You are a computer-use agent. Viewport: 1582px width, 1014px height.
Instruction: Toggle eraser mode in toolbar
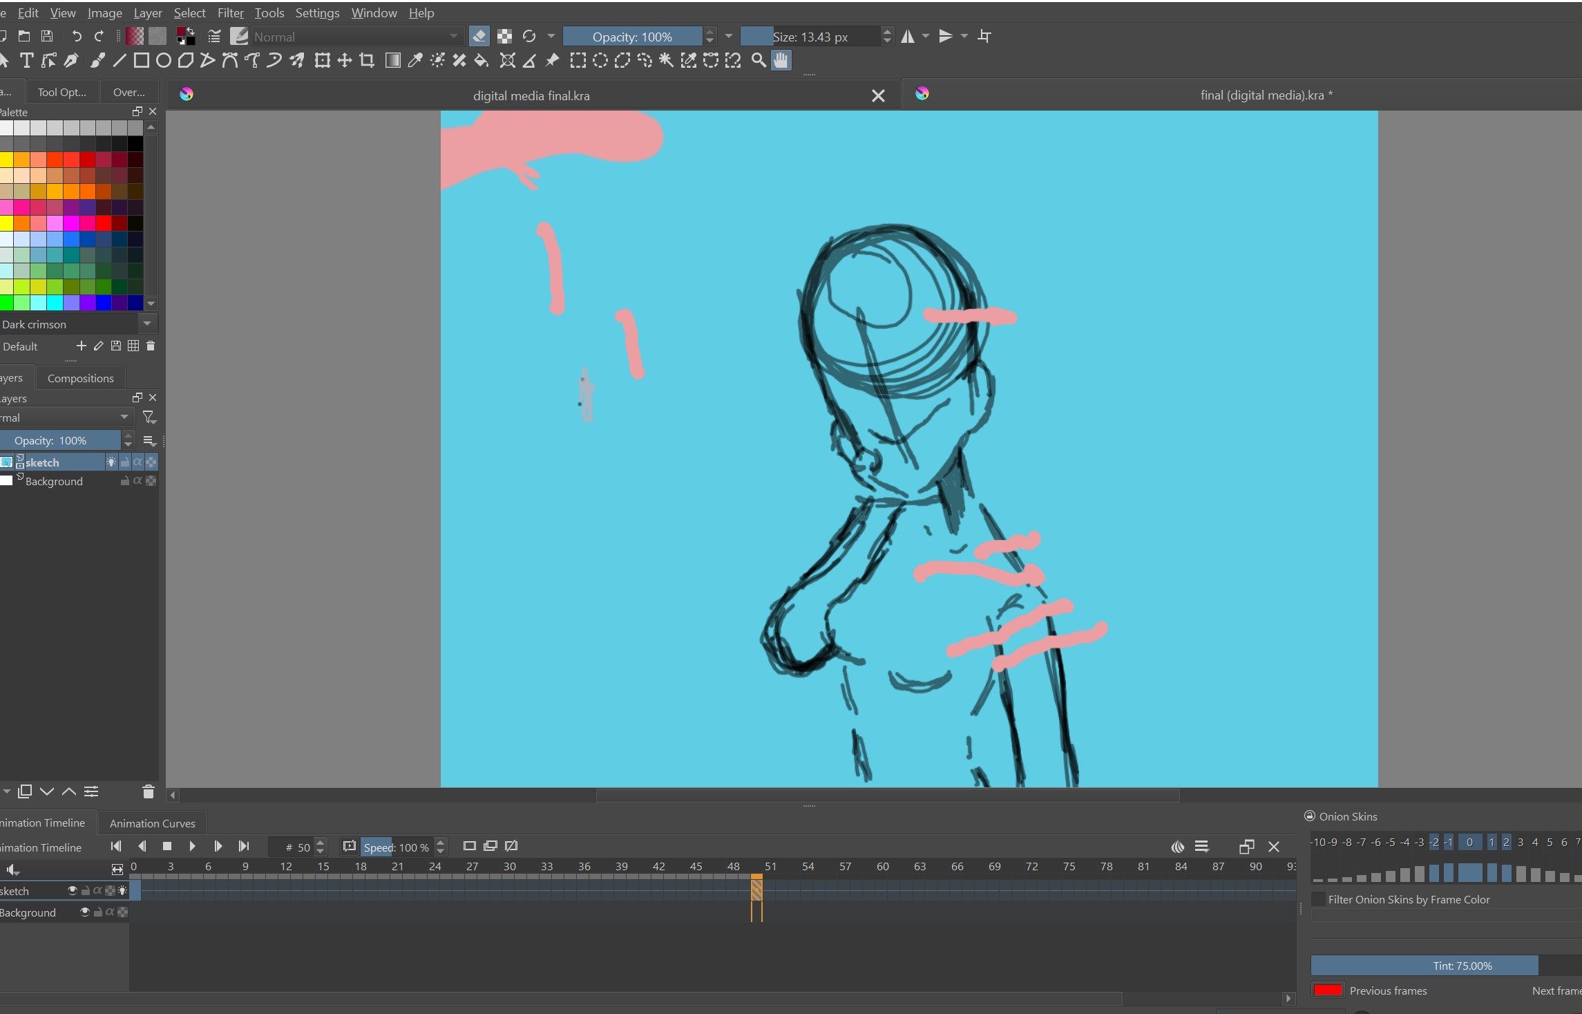479,37
